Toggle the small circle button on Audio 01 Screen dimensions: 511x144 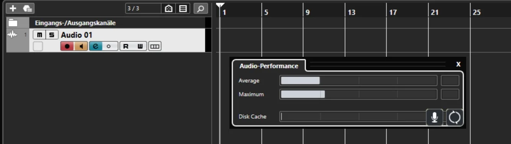coord(109,46)
